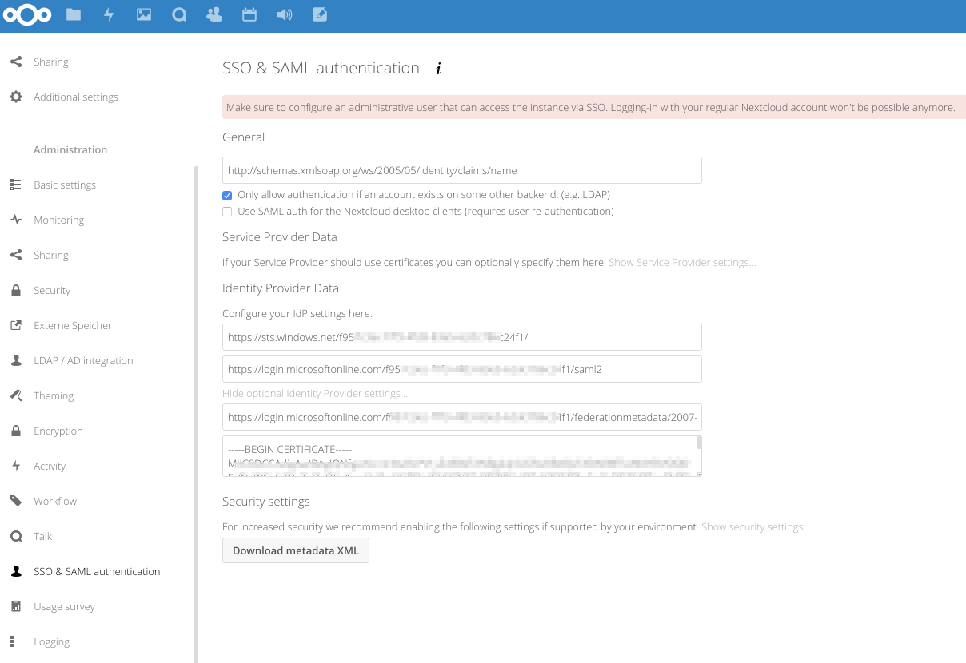Open the Logging section
966x663 pixels.
51,641
